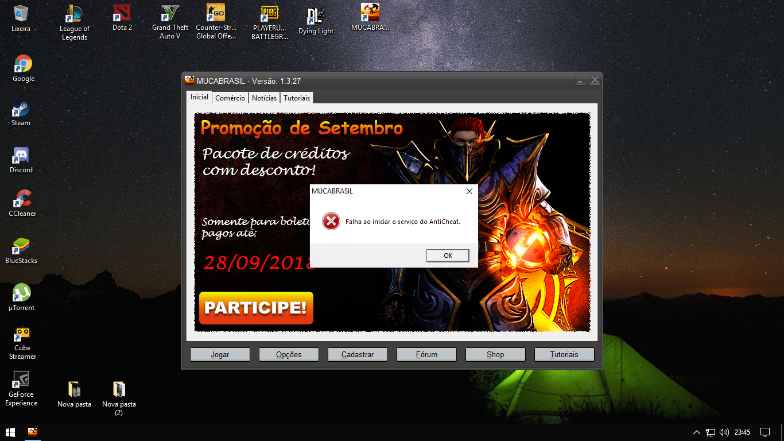Click OK in the AntiCheat error dialog

click(448, 256)
